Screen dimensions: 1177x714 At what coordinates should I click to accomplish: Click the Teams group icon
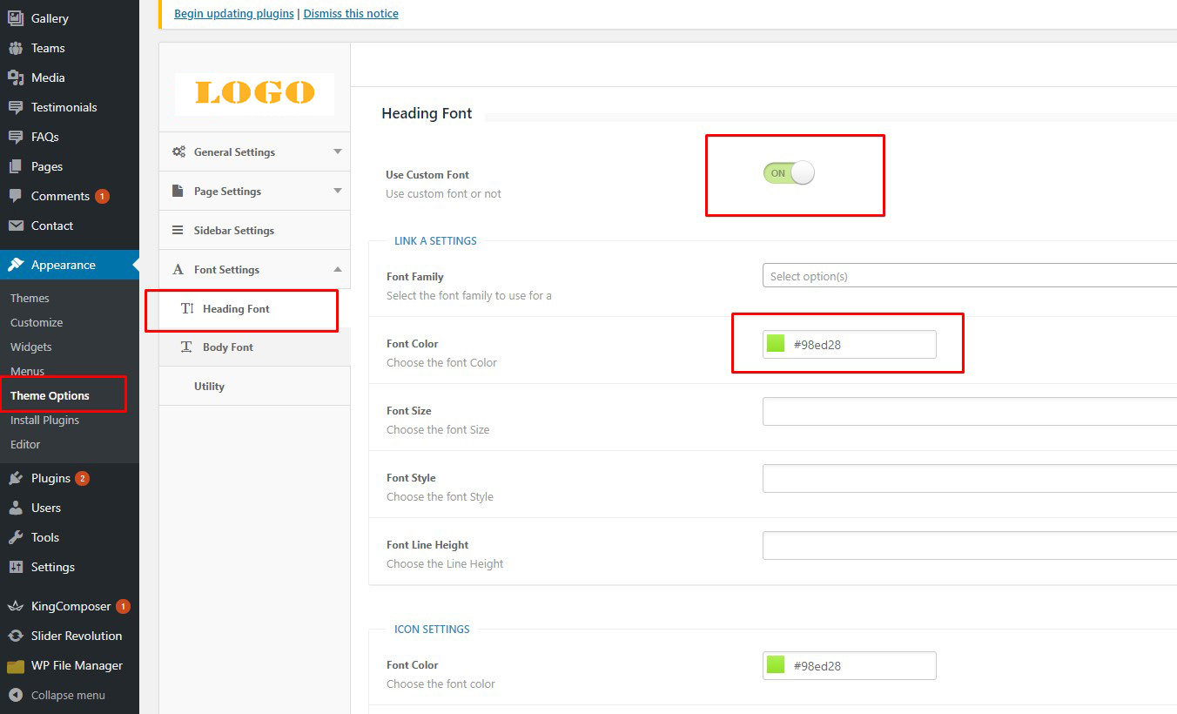16,48
